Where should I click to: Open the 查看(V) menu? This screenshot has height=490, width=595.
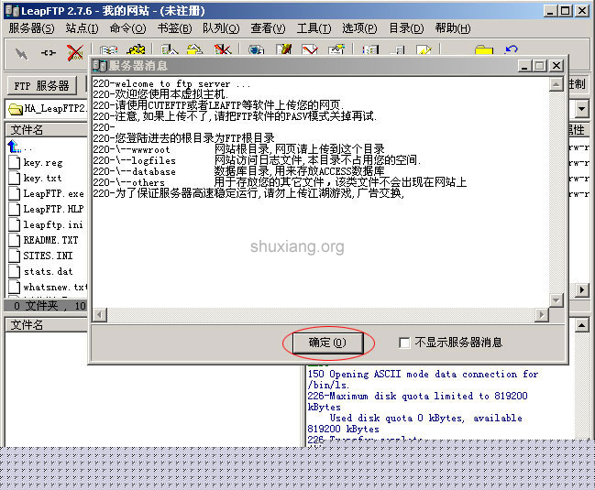pos(268,28)
